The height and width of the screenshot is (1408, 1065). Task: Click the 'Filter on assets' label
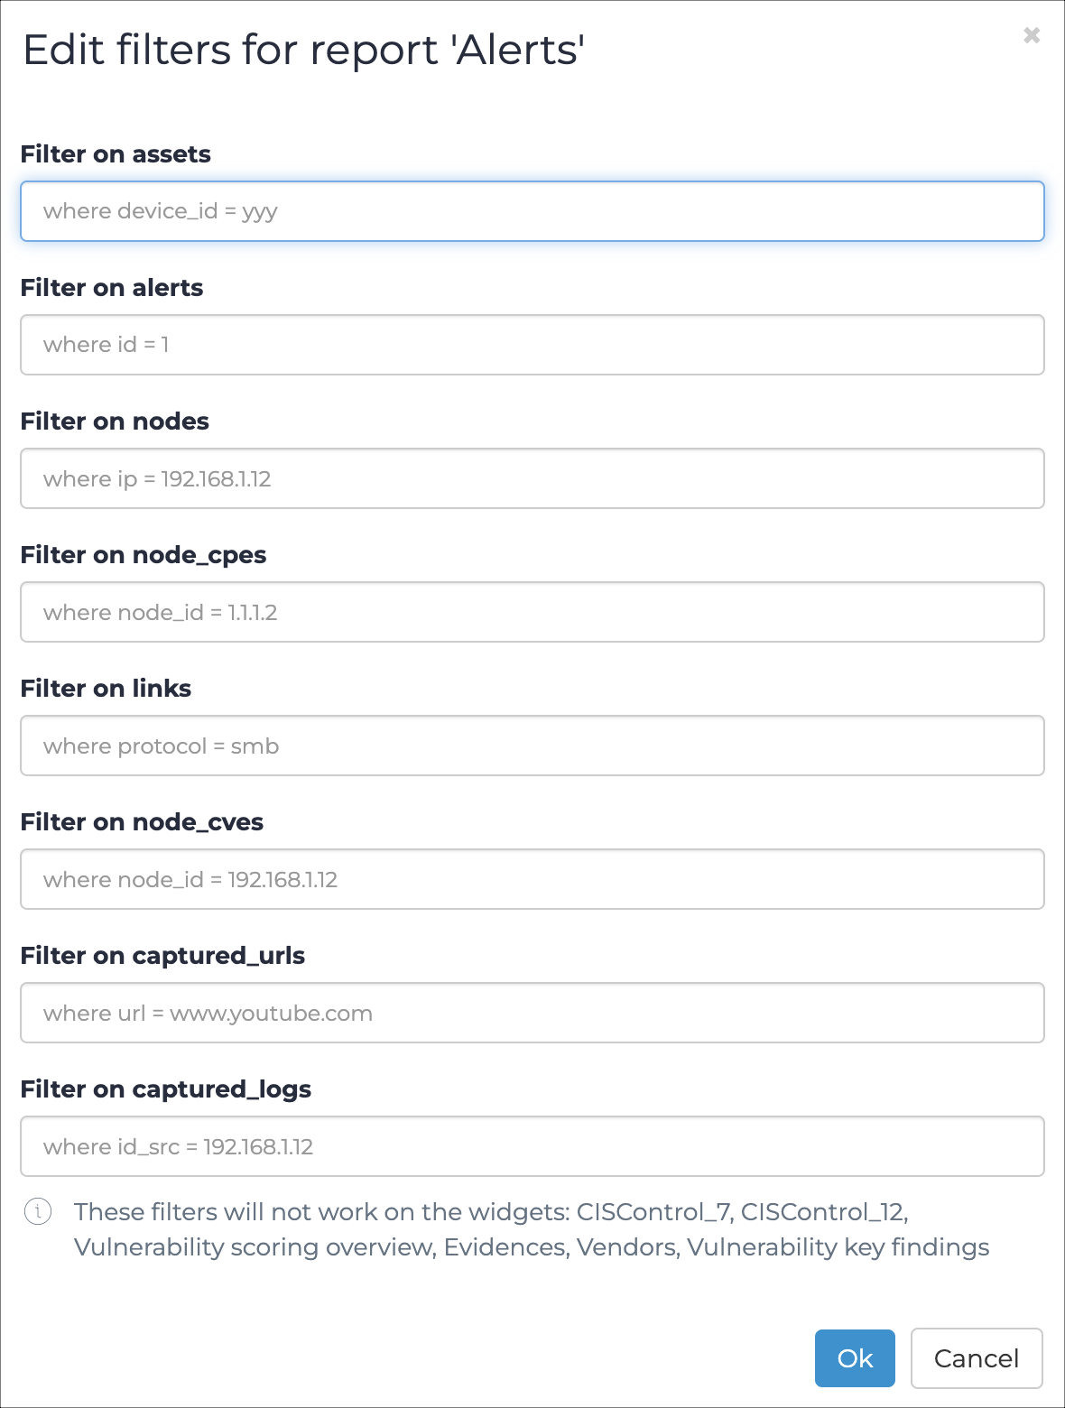116,154
